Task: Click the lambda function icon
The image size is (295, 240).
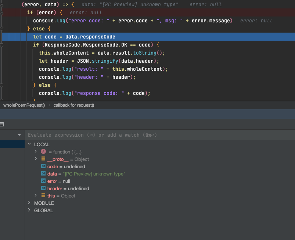Action: [x=43, y=151]
